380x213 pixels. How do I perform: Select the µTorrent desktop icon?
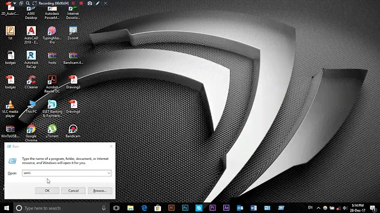pyautogui.click(x=52, y=130)
